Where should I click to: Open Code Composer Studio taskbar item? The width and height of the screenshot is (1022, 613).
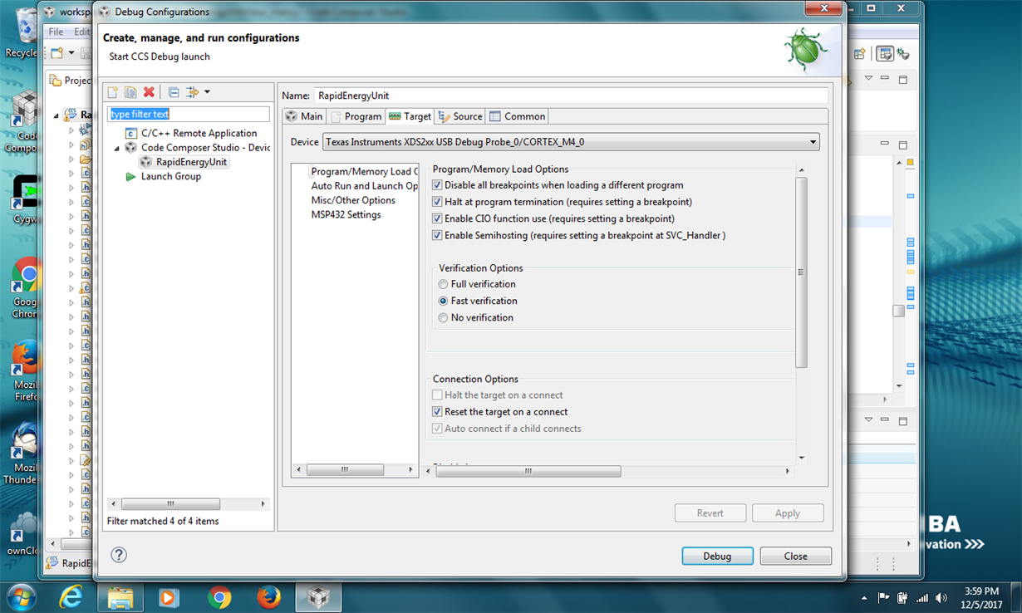pyautogui.click(x=317, y=597)
